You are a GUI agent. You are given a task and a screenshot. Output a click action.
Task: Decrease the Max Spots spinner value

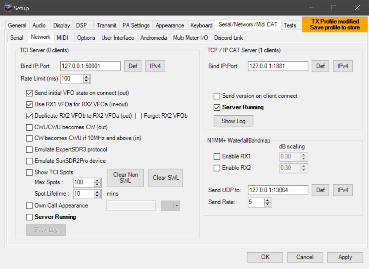point(97,184)
